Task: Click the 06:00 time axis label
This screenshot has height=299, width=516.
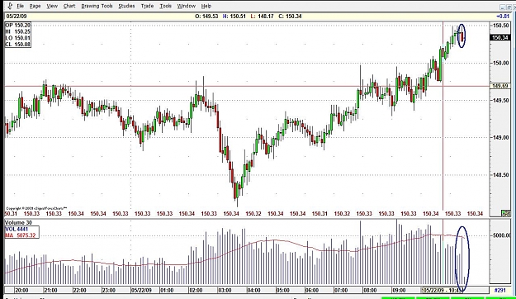Action: tap(311, 290)
